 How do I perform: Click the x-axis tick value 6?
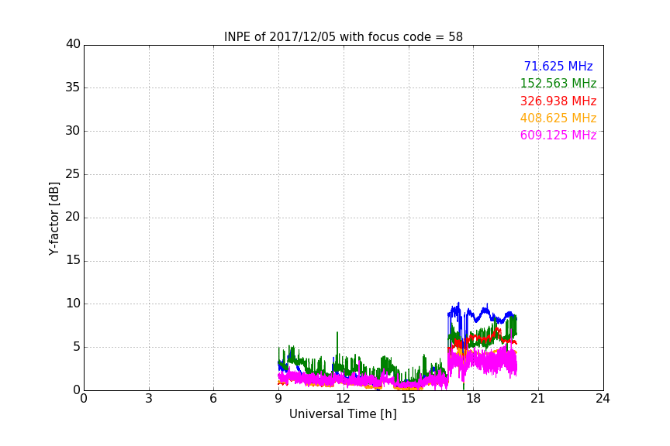coord(213,399)
